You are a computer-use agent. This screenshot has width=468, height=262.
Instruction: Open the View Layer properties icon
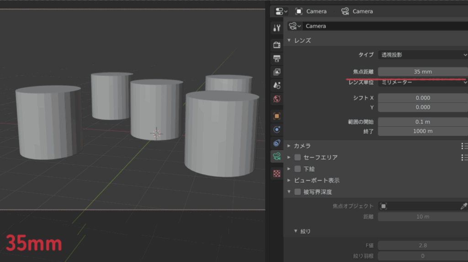(x=277, y=72)
